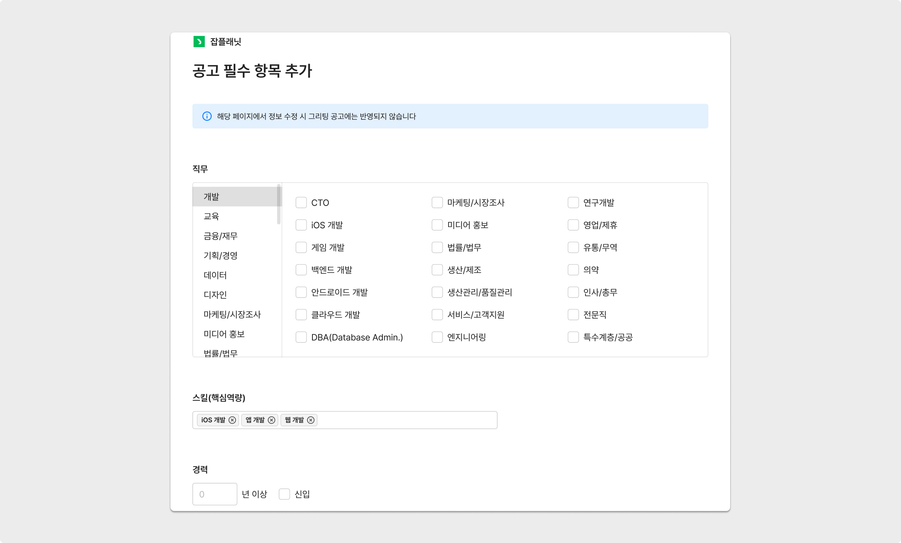Select 교육 in the job category list

(211, 216)
